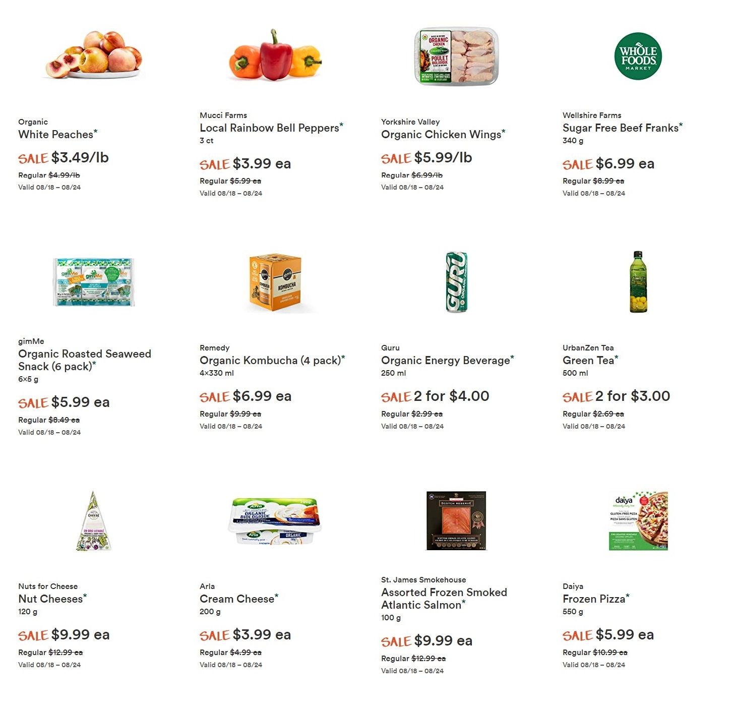Open the Rainbow Bell Peppers photo
The width and height of the screenshot is (731, 705).
click(x=275, y=55)
